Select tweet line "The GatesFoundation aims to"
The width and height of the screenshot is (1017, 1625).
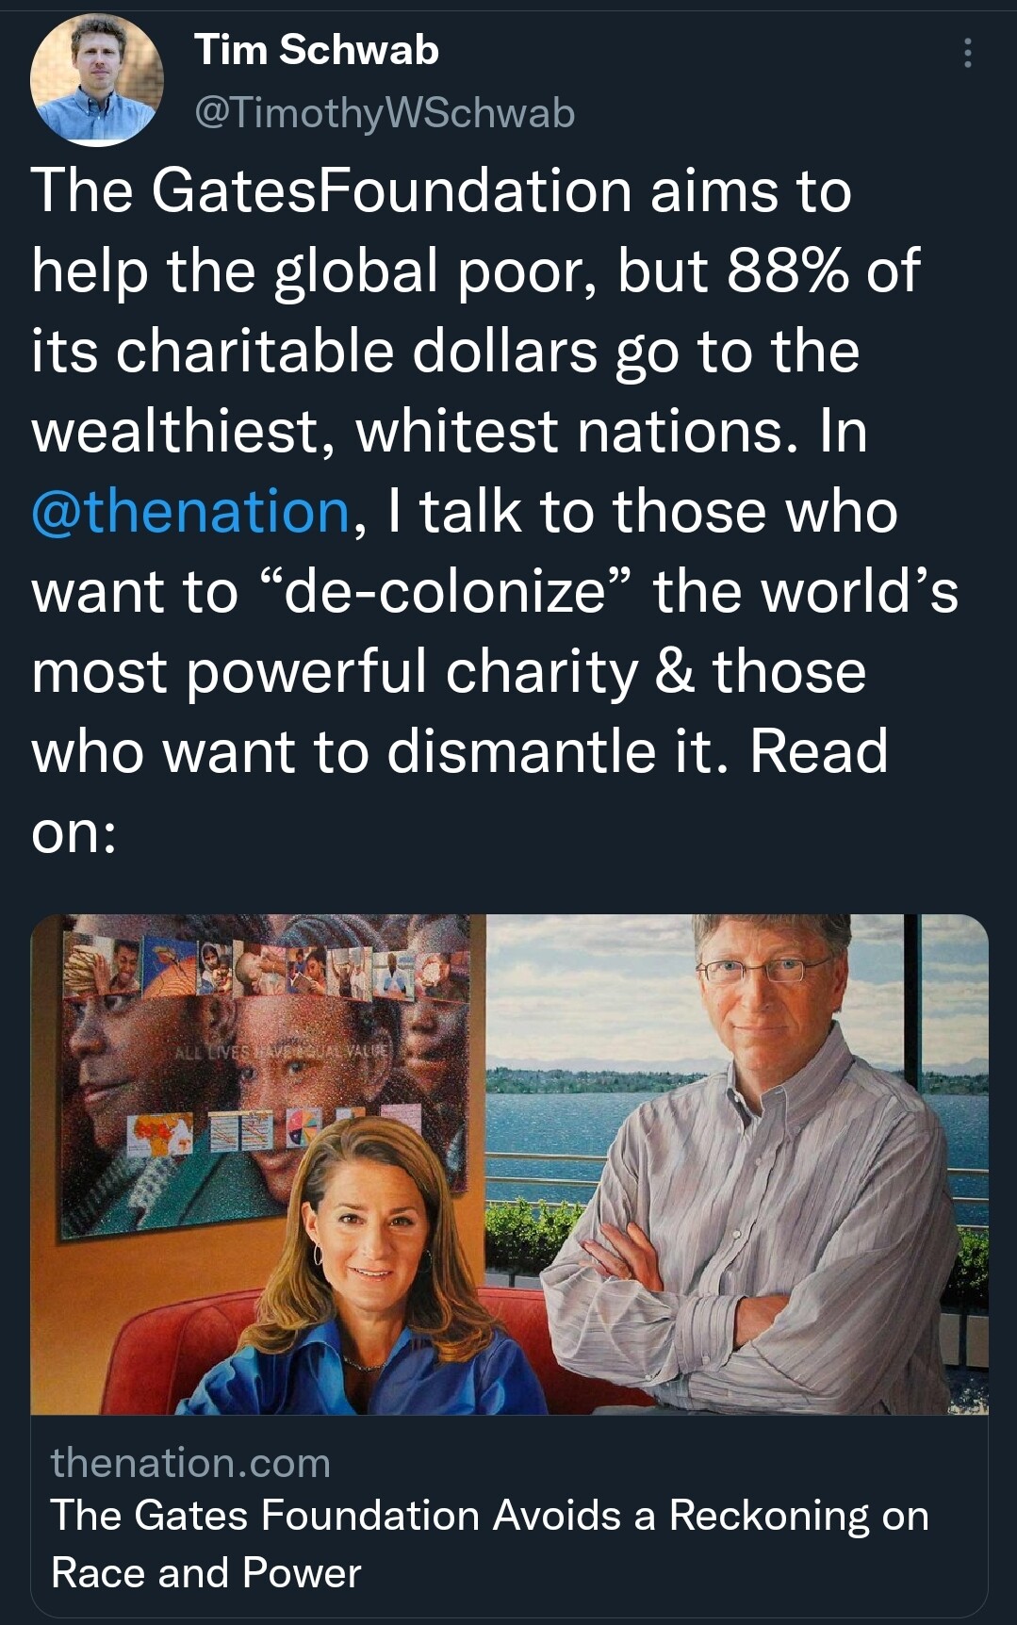click(441, 190)
